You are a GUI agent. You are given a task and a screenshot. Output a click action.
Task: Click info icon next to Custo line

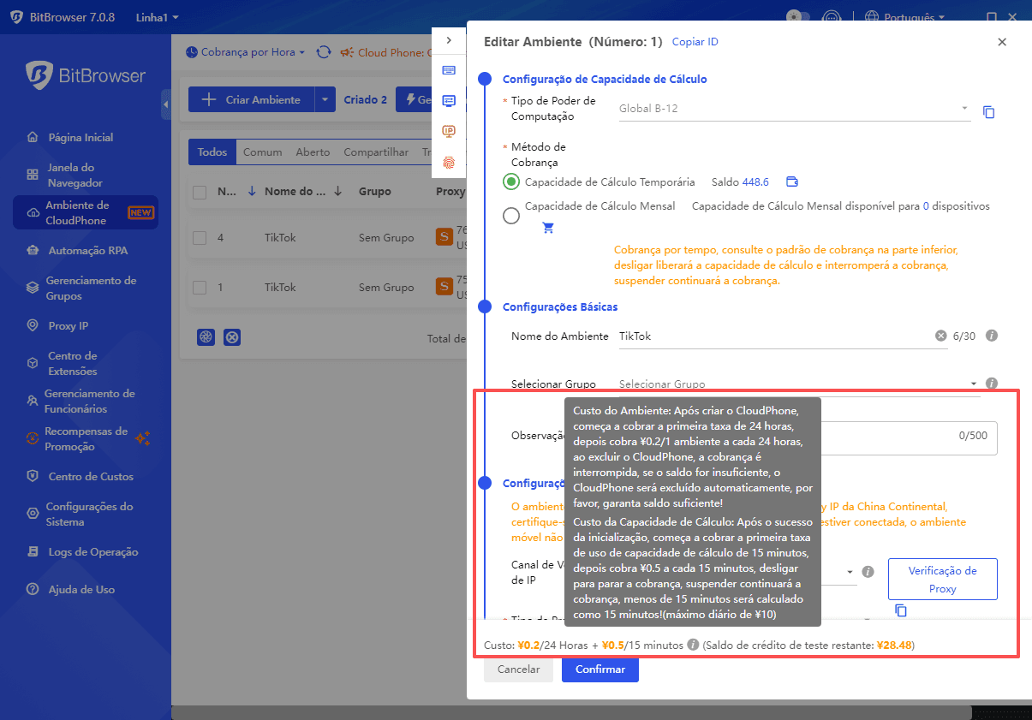coord(693,645)
